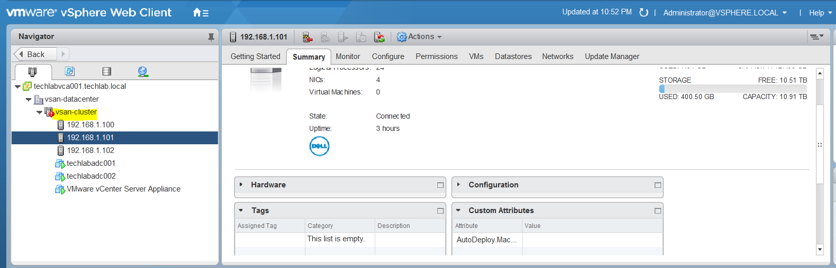Viewport: 836px width, 268px height.
Task: Click the Actions gear icon
Action: (x=402, y=37)
